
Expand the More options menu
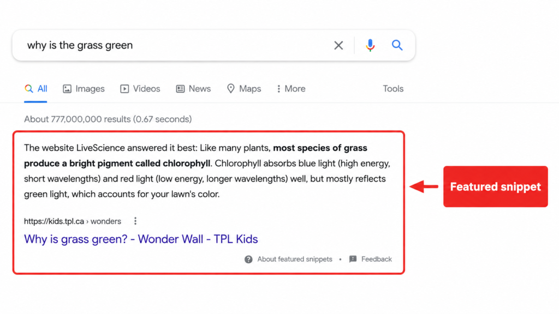click(x=291, y=89)
